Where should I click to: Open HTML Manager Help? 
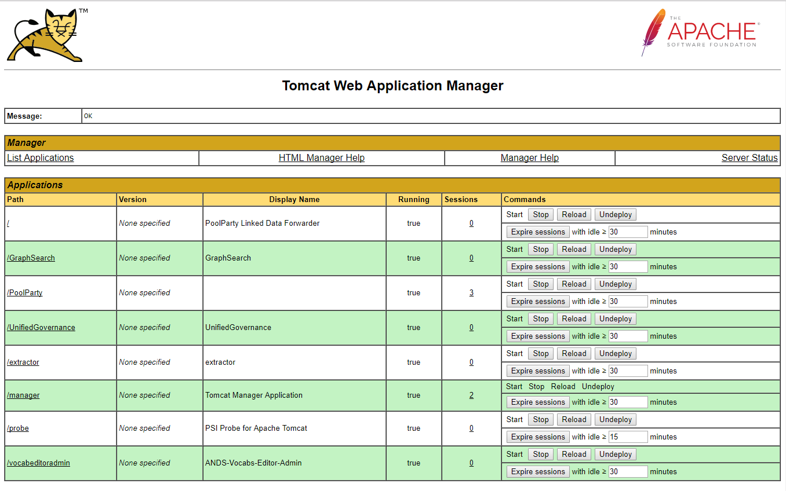[x=322, y=157]
